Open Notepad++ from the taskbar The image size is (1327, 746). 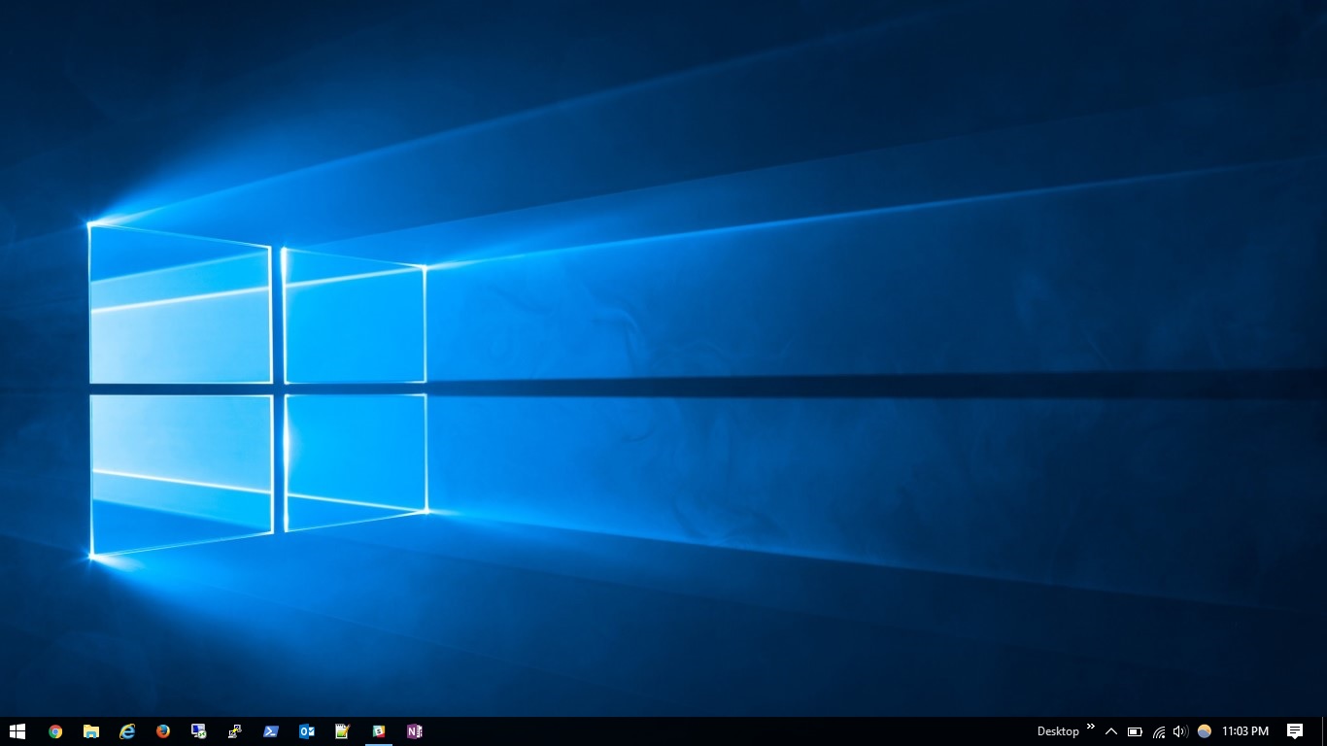pos(343,731)
